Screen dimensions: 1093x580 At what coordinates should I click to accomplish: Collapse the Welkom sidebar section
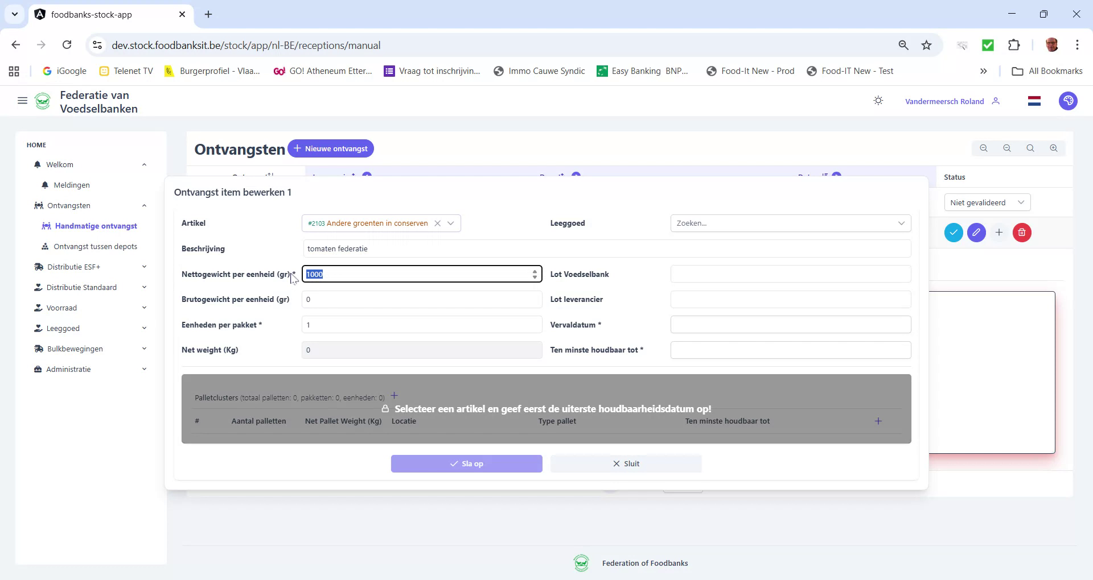click(x=144, y=164)
